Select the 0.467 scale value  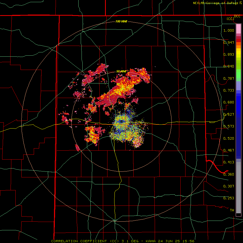pos(229,150)
